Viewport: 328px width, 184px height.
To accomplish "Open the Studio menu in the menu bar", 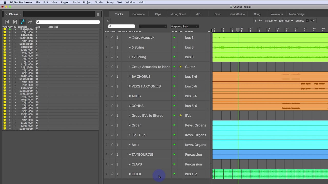I will click(x=99, y=2).
